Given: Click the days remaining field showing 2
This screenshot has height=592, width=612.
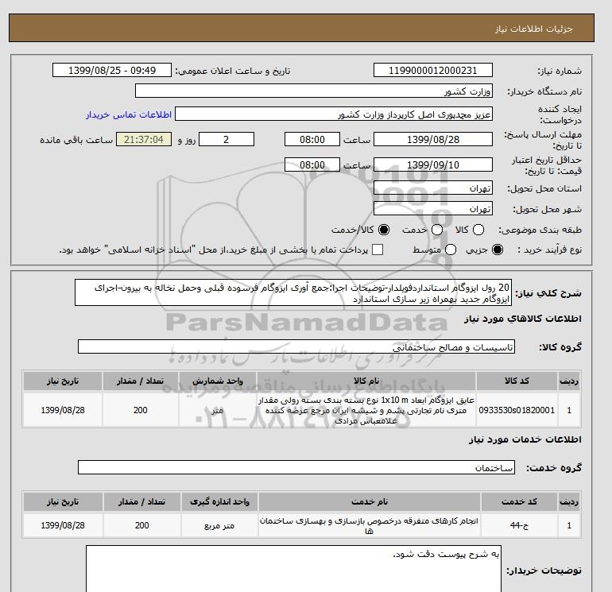Looking at the screenshot, I should point(227,139).
